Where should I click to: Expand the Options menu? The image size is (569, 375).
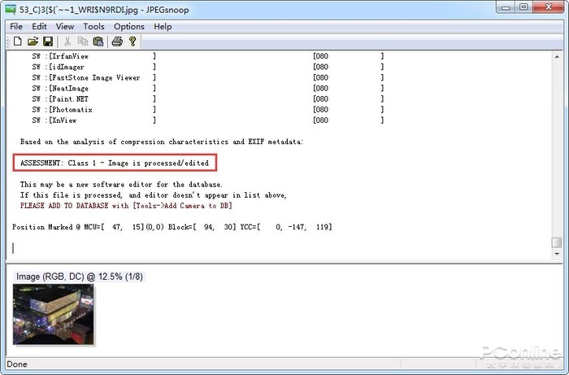pos(128,26)
